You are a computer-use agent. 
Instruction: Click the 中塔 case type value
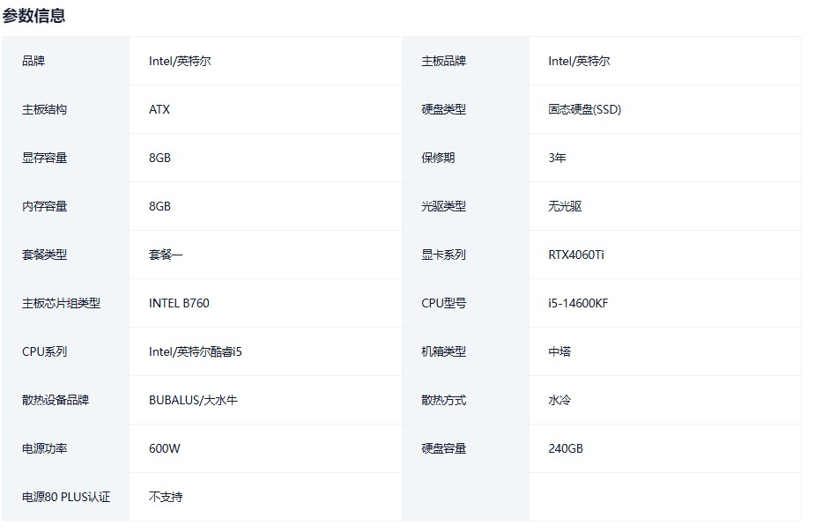click(559, 351)
